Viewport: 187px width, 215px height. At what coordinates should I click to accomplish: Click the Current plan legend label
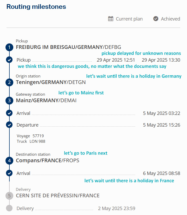[x=129, y=19]
